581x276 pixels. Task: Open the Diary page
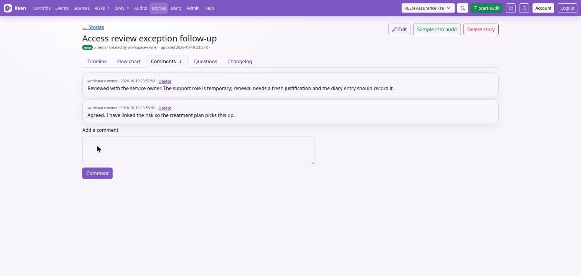click(x=176, y=8)
